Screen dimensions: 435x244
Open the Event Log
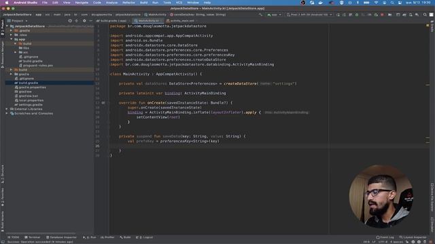coord(385,237)
